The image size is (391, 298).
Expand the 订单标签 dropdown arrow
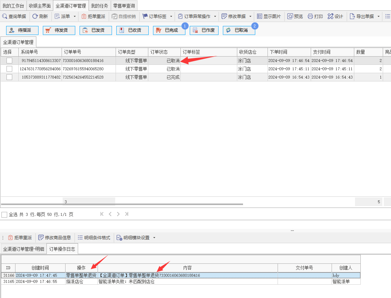click(x=171, y=17)
